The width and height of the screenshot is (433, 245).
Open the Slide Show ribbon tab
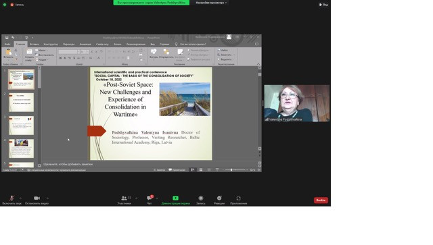pyautogui.click(x=102, y=44)
